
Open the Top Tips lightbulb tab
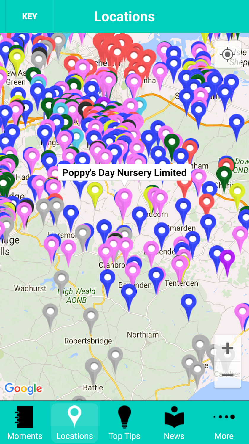click(124, 423)
